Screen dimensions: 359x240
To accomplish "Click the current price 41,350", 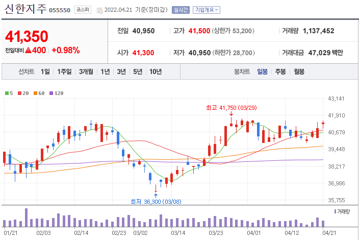I will 27,36.
